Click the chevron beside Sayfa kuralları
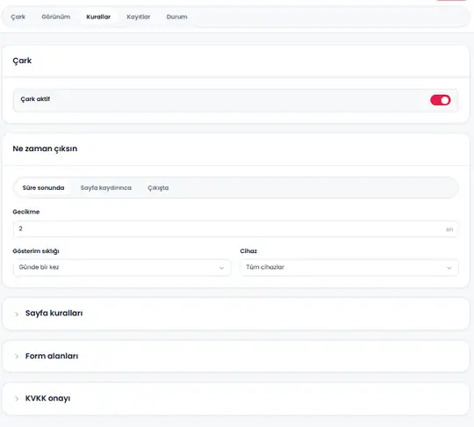474x427 pixels. [x=17, y=314]
